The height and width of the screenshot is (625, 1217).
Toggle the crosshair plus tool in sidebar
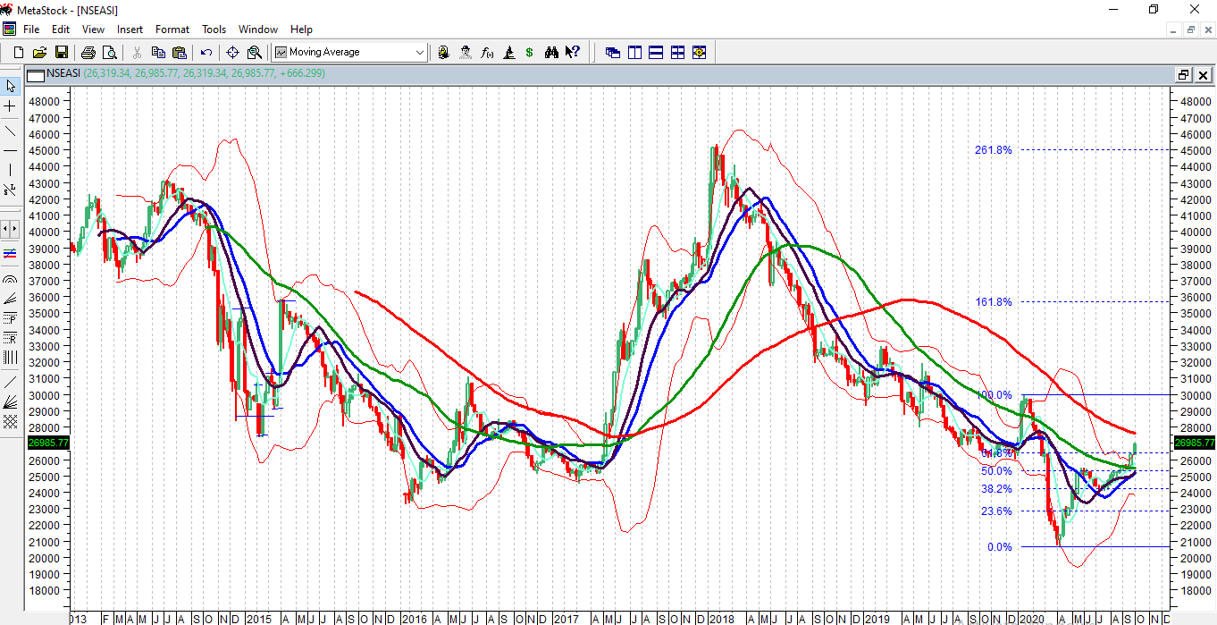pos(10,107)
